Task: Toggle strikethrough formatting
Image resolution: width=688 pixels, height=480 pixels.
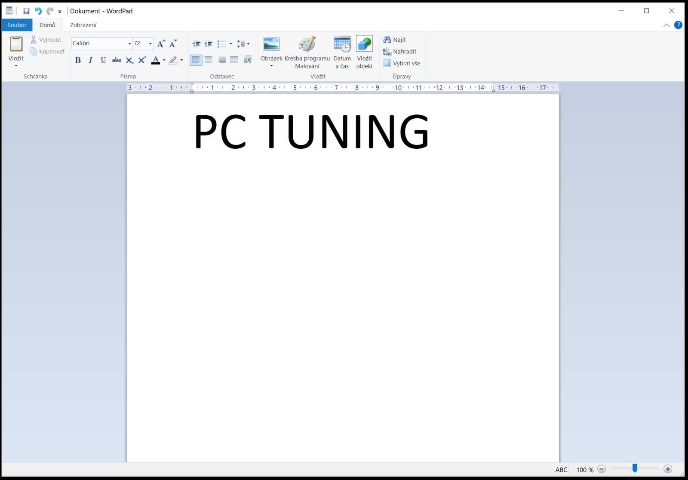Action: pyautogui.click(x=117, y=60)
